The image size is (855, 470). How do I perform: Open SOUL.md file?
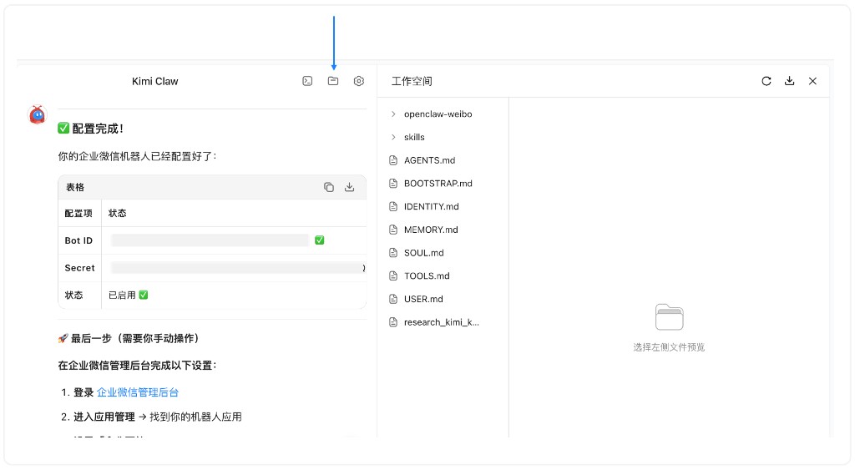423,253
